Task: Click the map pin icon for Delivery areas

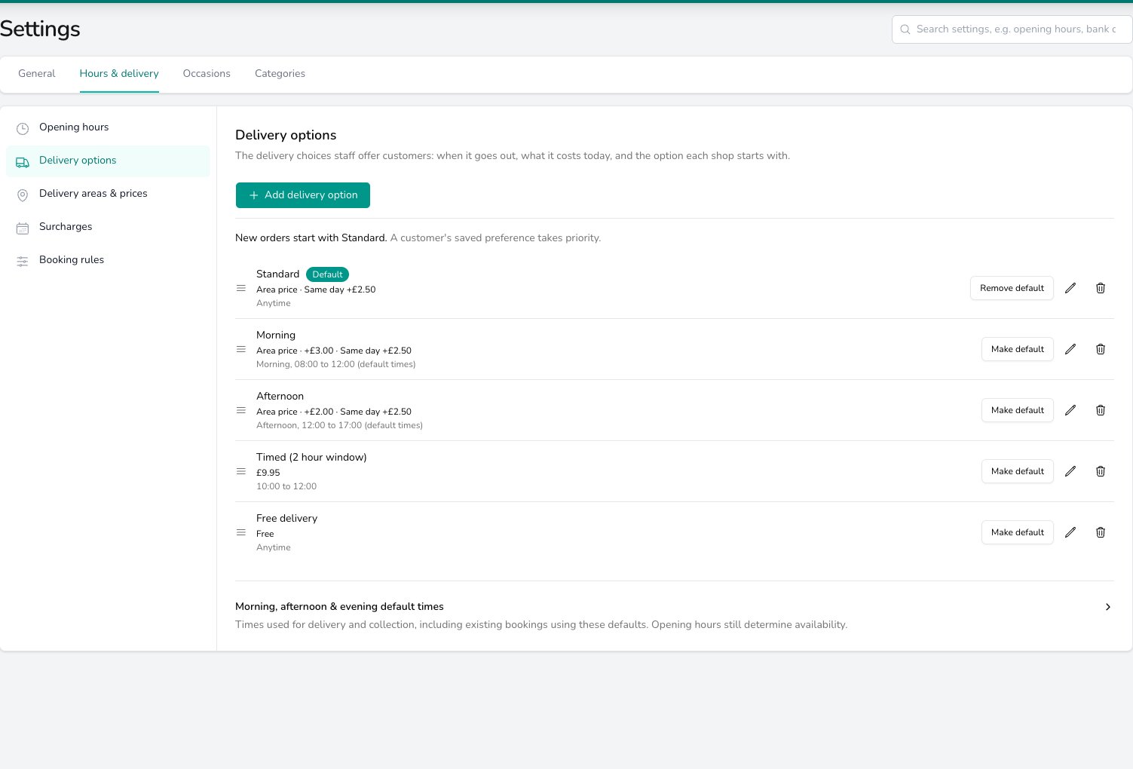Action: coord(23,195)
